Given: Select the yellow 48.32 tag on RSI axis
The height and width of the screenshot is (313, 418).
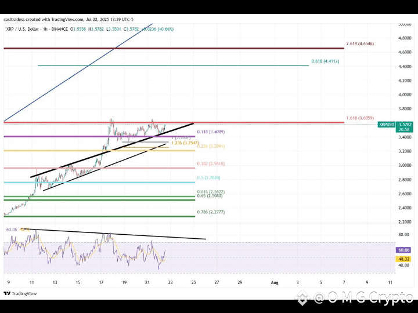Looking at the screenshot, I should coord(403,259).
